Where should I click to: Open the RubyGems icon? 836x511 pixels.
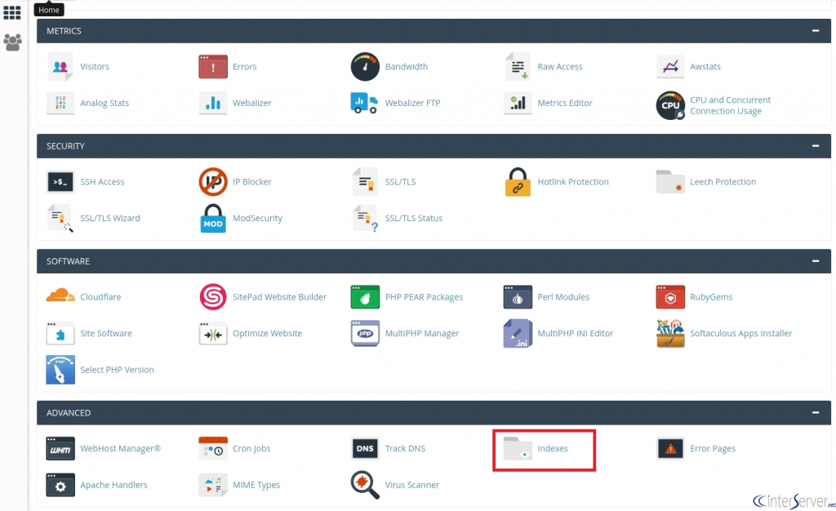(x=670, y=297)
